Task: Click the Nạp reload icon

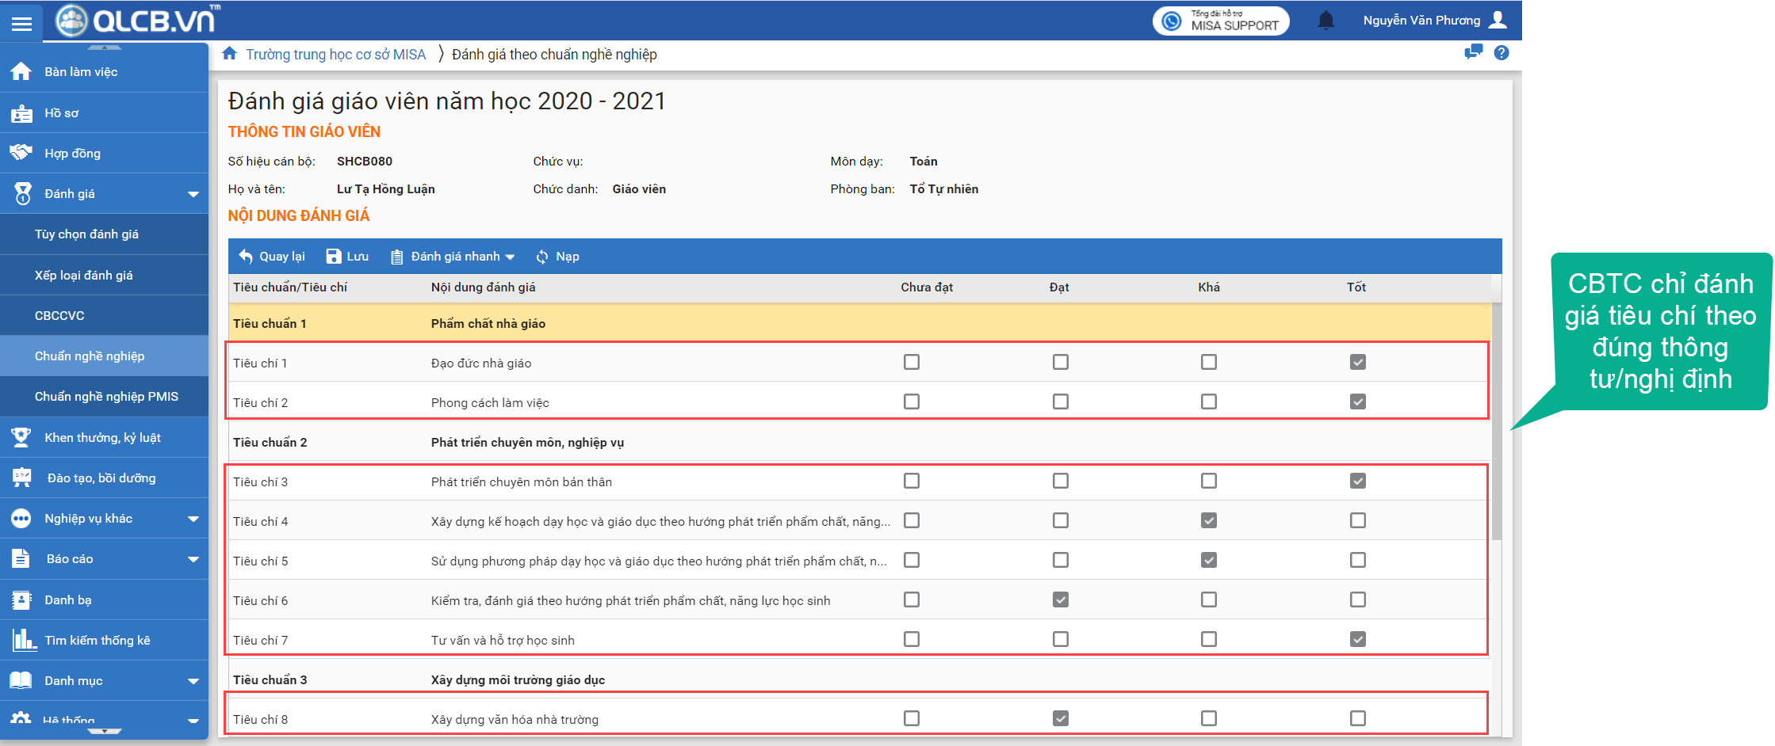Action: point(542,257)
